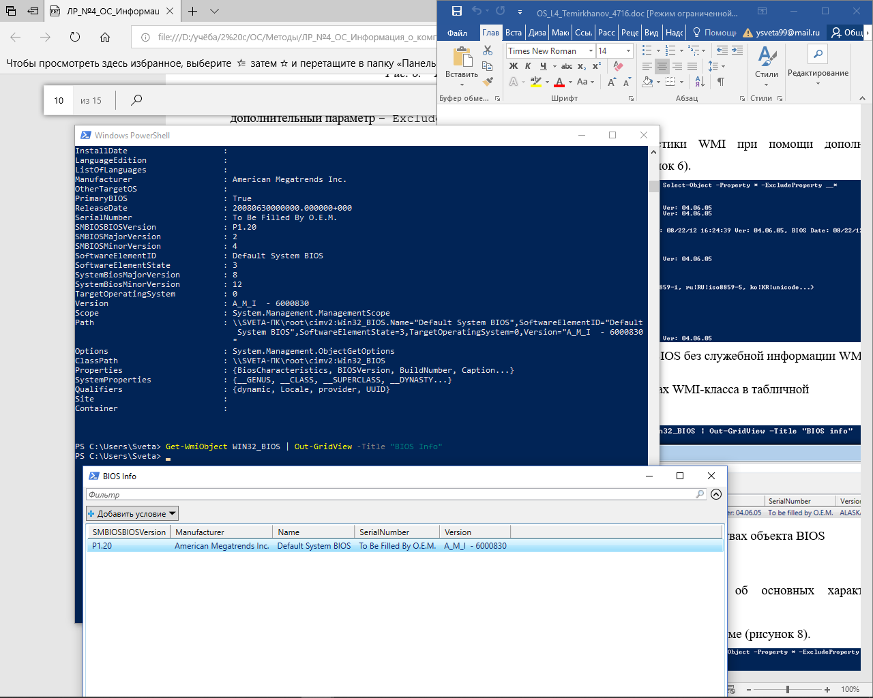Click the bulleted list icon
Screen dimensions: 873x698
647,50
